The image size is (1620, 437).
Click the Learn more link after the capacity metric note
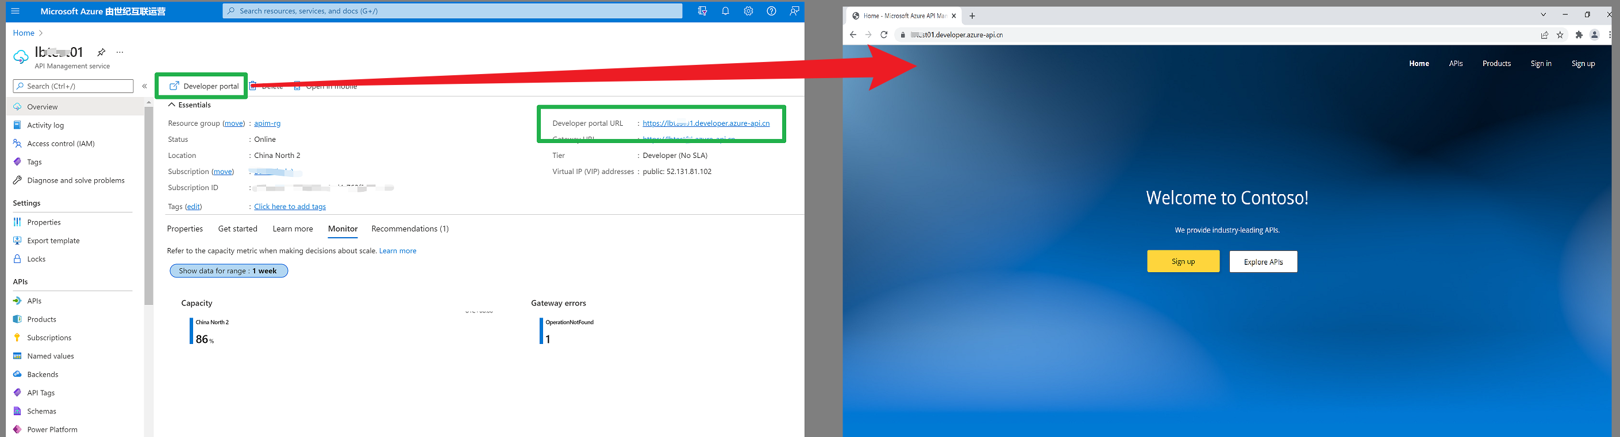398,251
